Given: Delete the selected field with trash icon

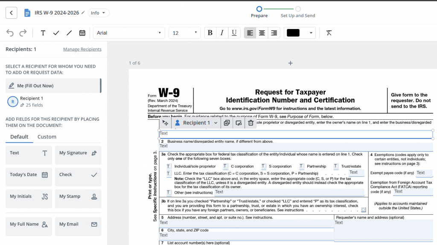Looking at the screenshot, I should (251, 123).
